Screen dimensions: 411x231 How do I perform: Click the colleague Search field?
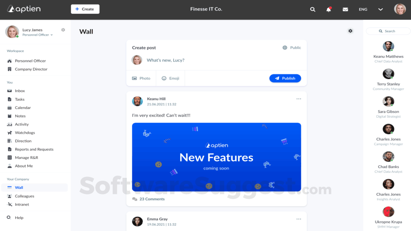pos(388,31)
